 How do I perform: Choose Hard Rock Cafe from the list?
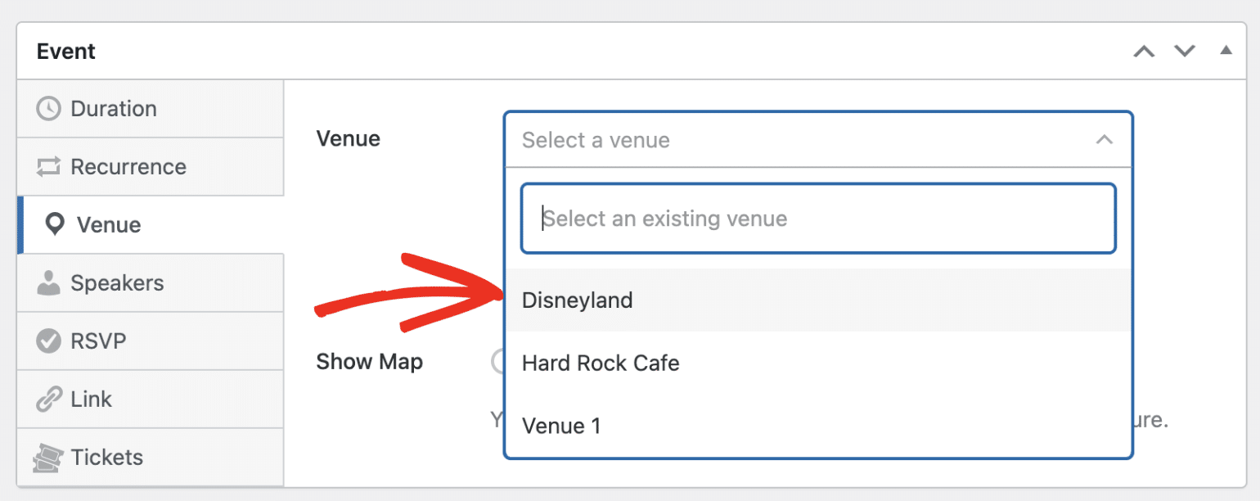(x=818, y=363)
